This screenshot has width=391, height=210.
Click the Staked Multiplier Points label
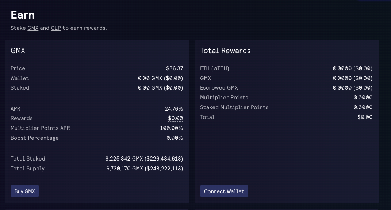pos(234,107)
